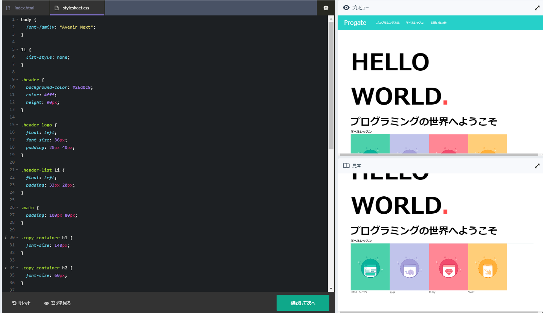This screenshot has height=313, width=543.
Task: Collapse .copy-container h1 rule on line 30
Action: 17,237
